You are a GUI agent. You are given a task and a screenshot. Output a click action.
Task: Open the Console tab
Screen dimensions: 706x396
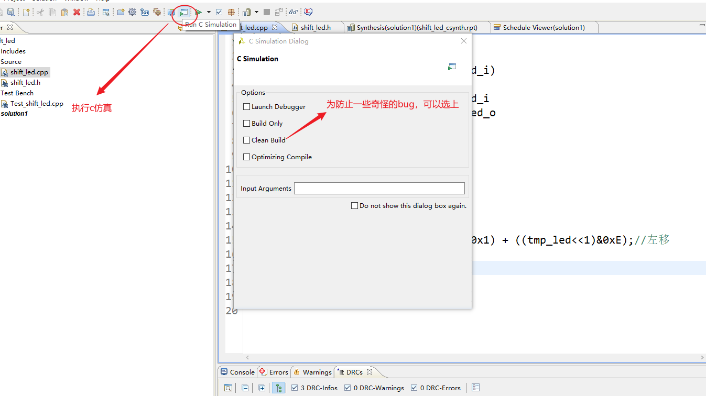[x=237, y=372]
